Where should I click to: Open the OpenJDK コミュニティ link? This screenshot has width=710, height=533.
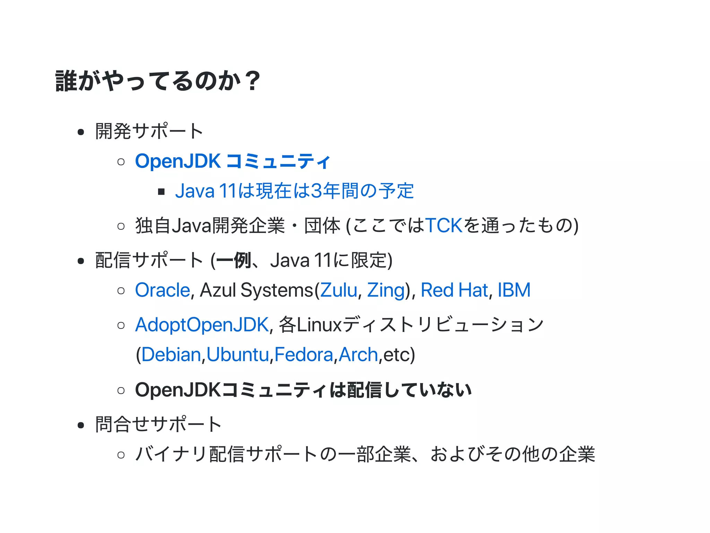tap(233, 161)
